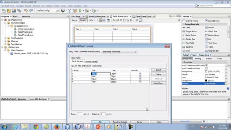
Task: Expand the Test Packages tree node
Action: pyautogui.click(x=5, y=38)
